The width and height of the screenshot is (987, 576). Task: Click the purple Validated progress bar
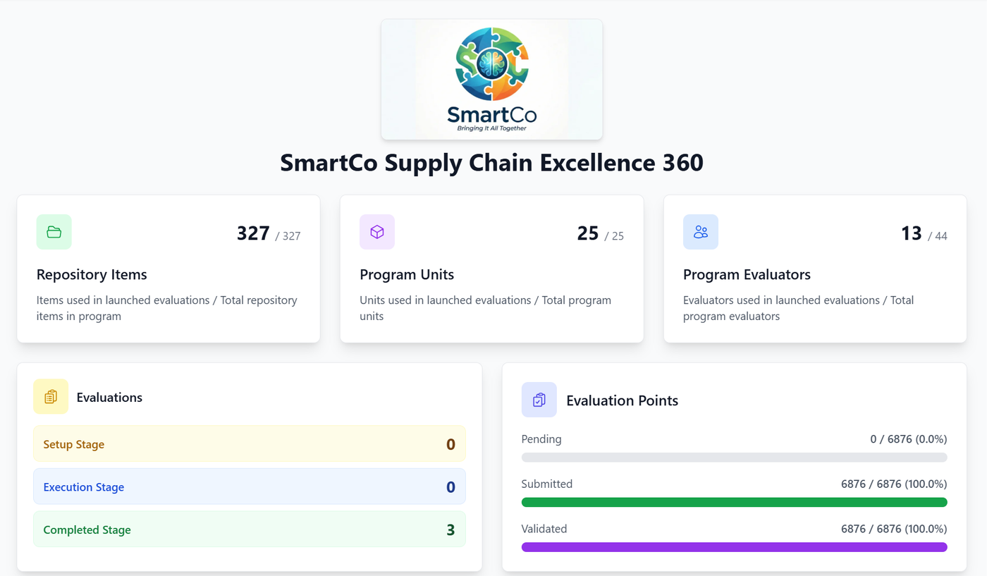tap(734, 547)
